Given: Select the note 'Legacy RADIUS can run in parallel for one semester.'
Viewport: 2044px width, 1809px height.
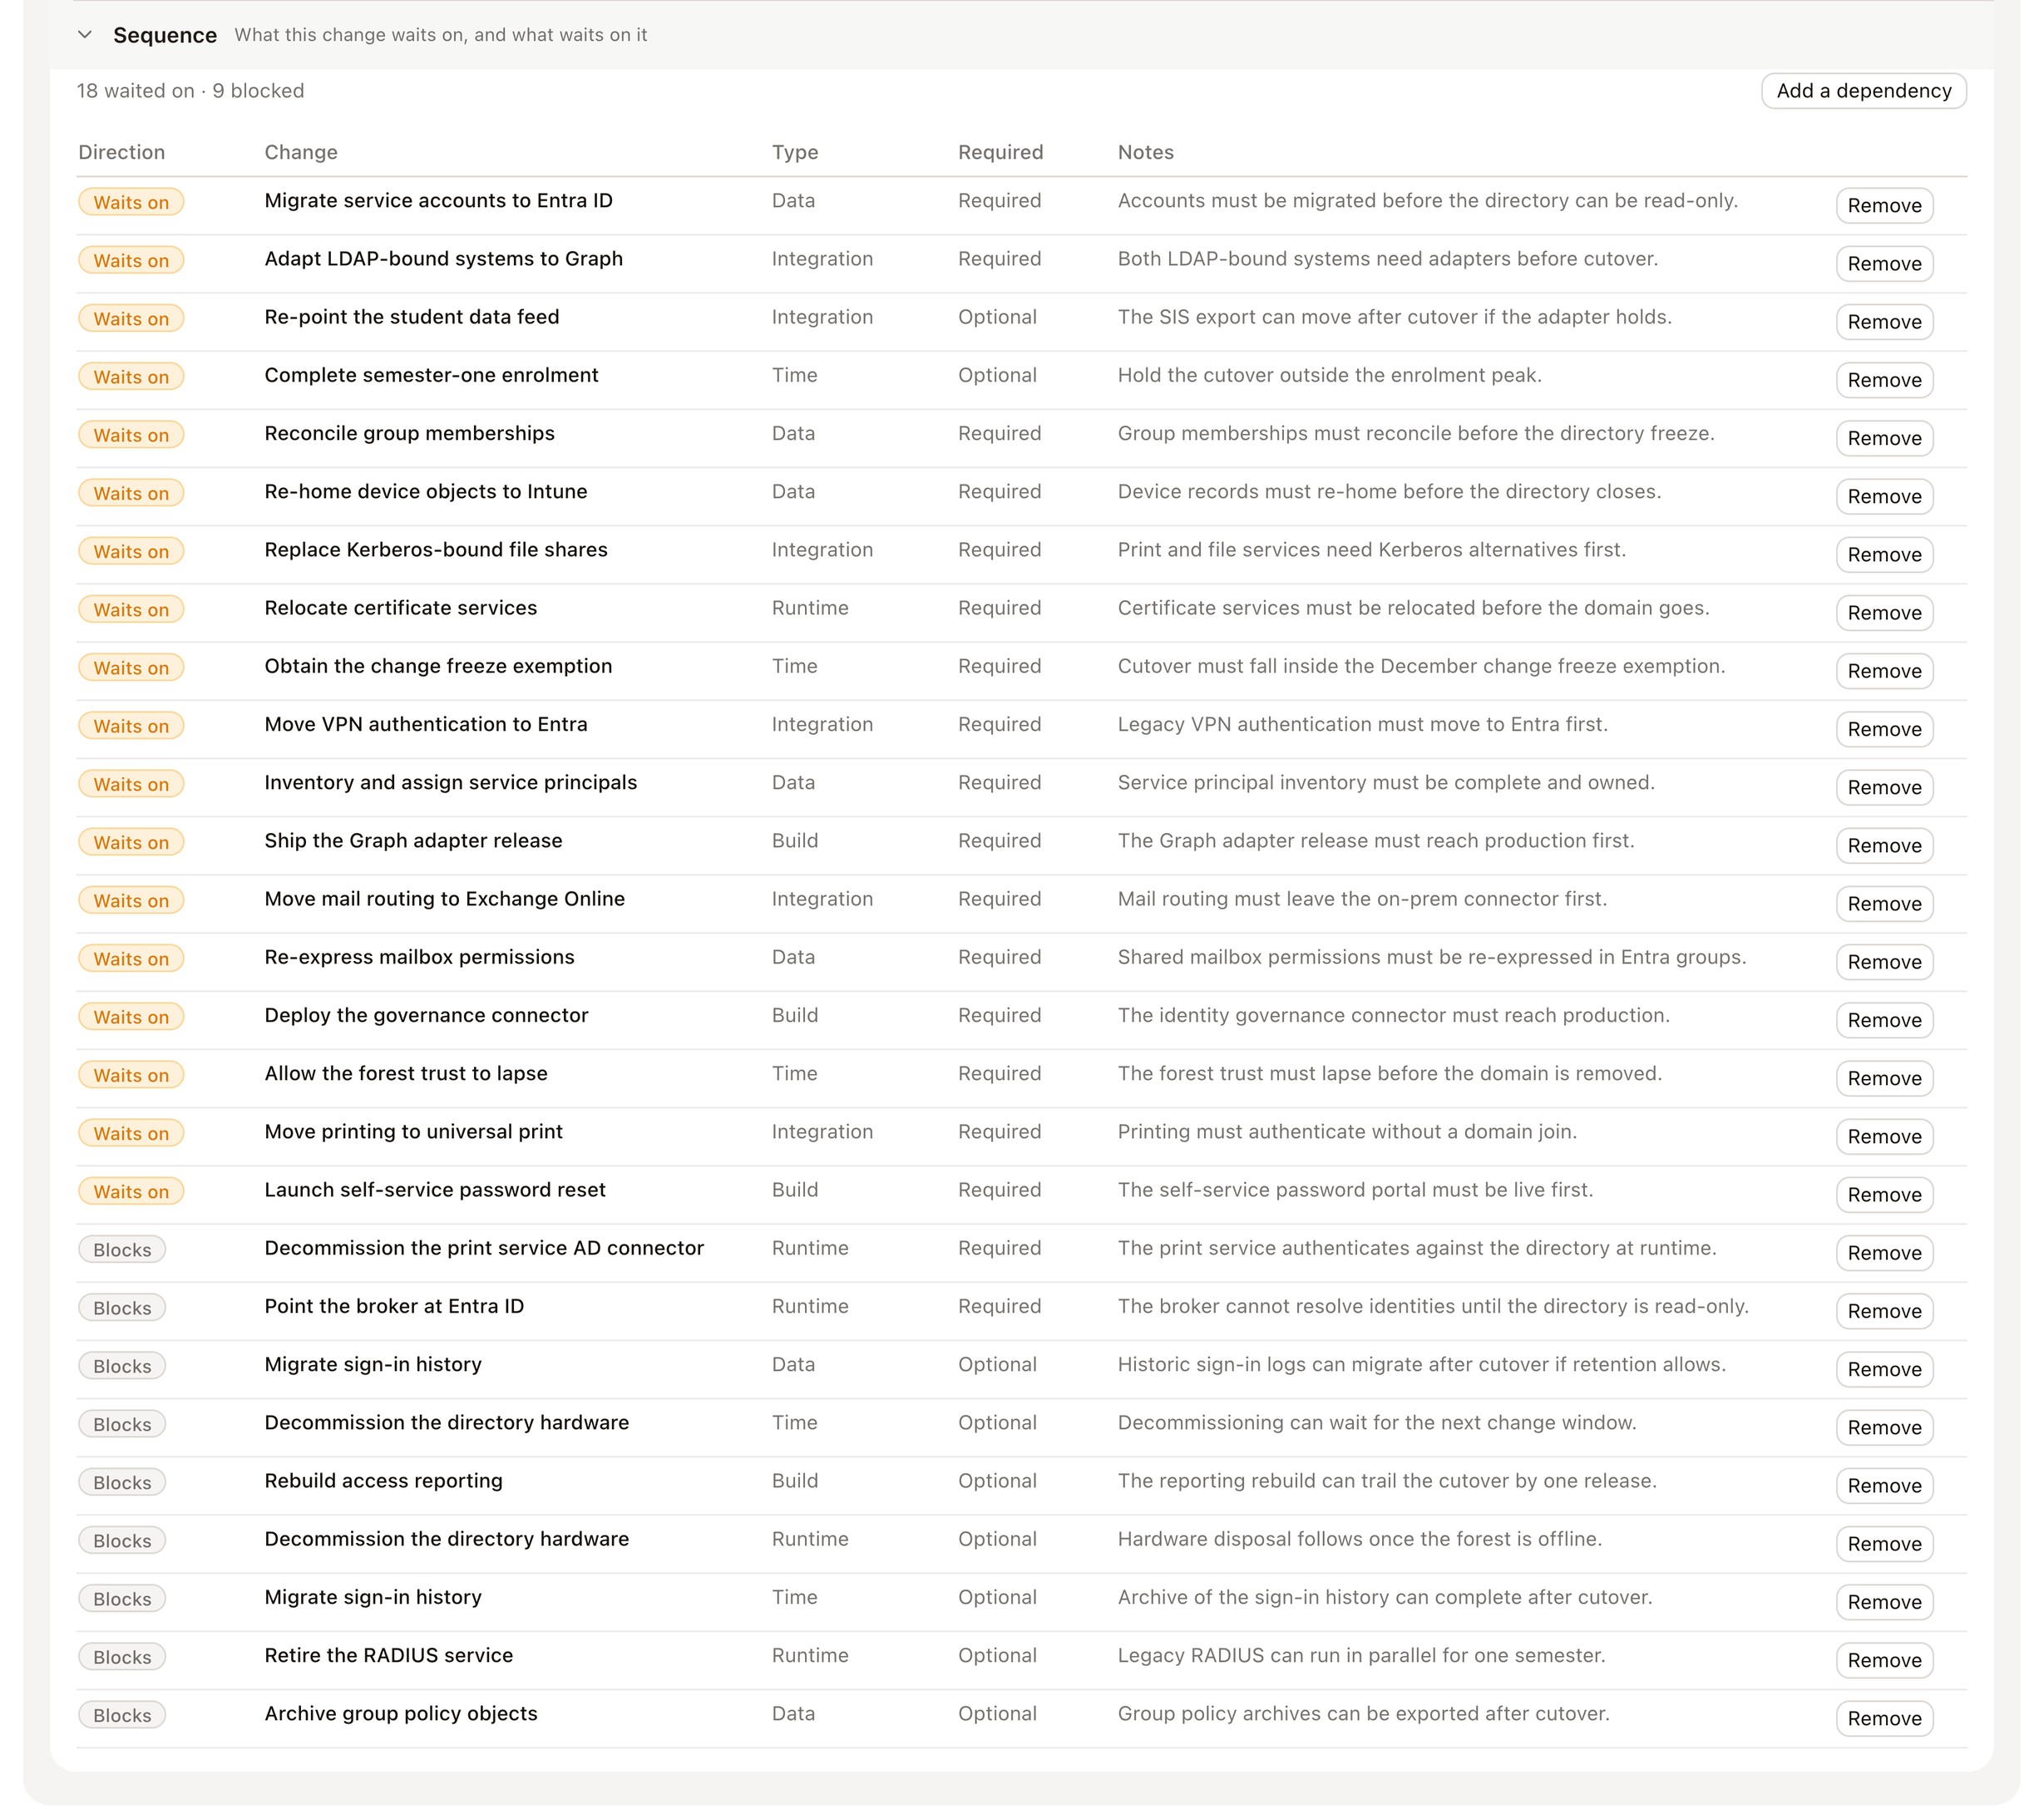Looking at the screenshot, I should (x=1361, y=1655).
